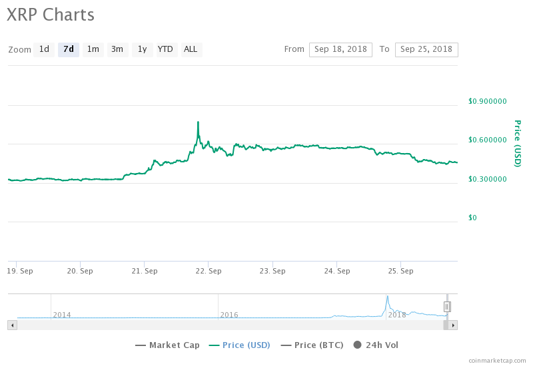Click the price spike peak near 22 Sep
Image resolution: width=533 pixels, height=366 pixels.
[199, 122]
